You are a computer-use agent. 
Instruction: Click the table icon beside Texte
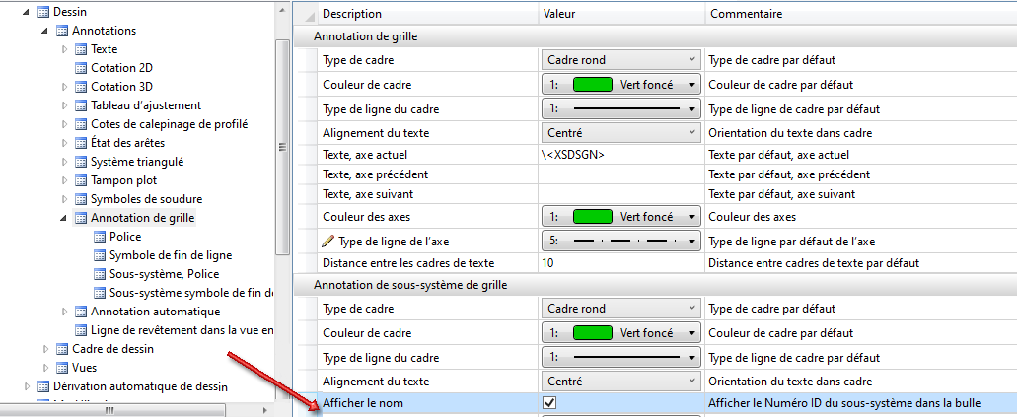81,49
